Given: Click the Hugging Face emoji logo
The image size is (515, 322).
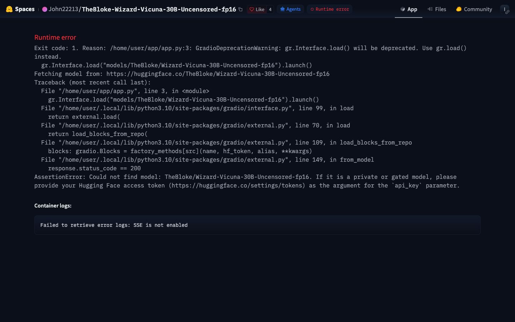Looking at the screenshot, I should coord(9,9).
